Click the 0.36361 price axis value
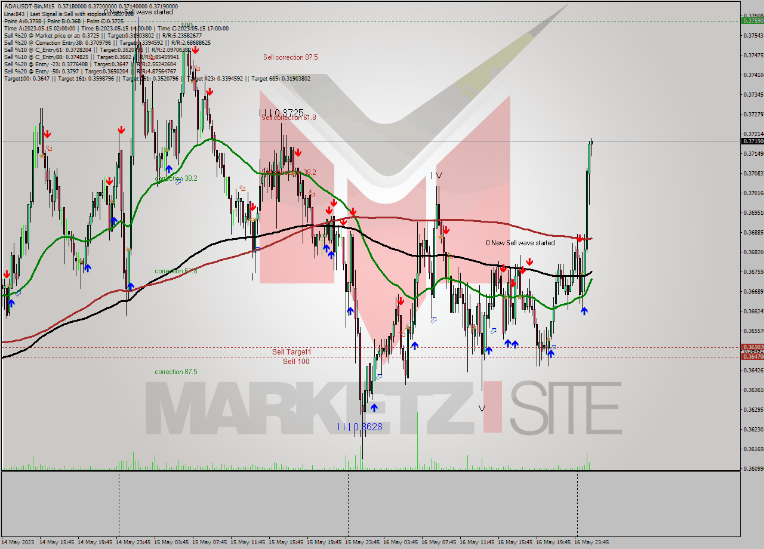The height and width of the screenshot is (549, 764). 753,390
